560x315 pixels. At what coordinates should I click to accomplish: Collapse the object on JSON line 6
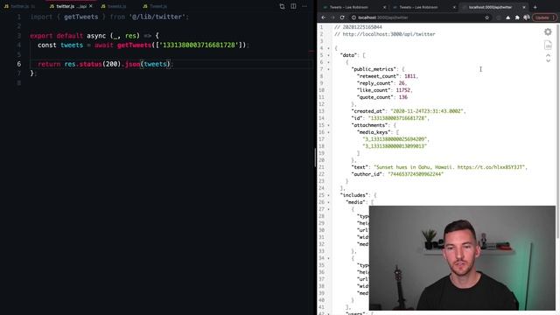point(329,62)
